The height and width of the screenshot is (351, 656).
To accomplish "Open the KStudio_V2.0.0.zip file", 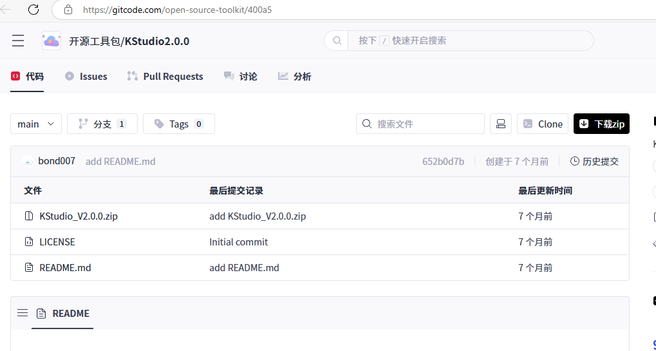I will pyautogui.click(x=79, y=216).
